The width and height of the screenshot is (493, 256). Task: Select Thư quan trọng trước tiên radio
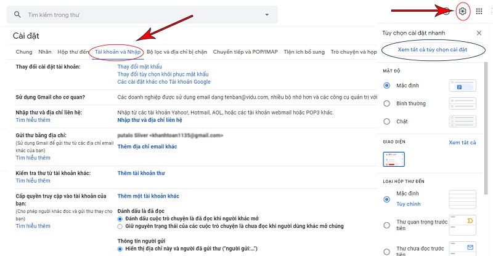(387, 225)
